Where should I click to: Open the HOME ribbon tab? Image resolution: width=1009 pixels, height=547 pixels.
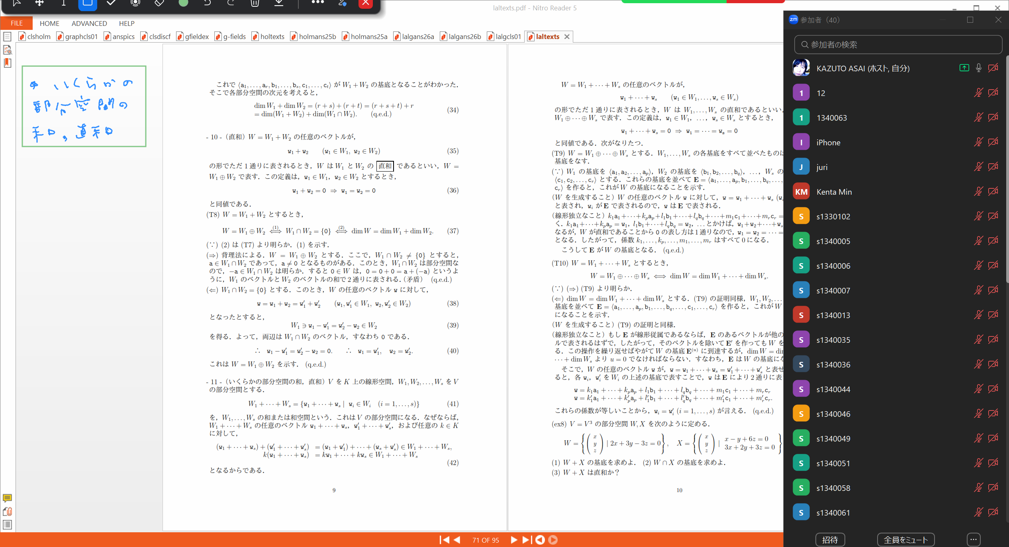(x=49, y=23)
